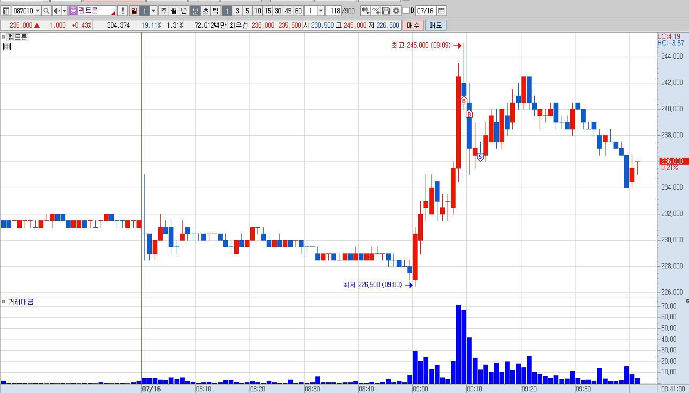Click the 매수 buy button
Viewport: 689px width, 393px height.
coord(413,25)
